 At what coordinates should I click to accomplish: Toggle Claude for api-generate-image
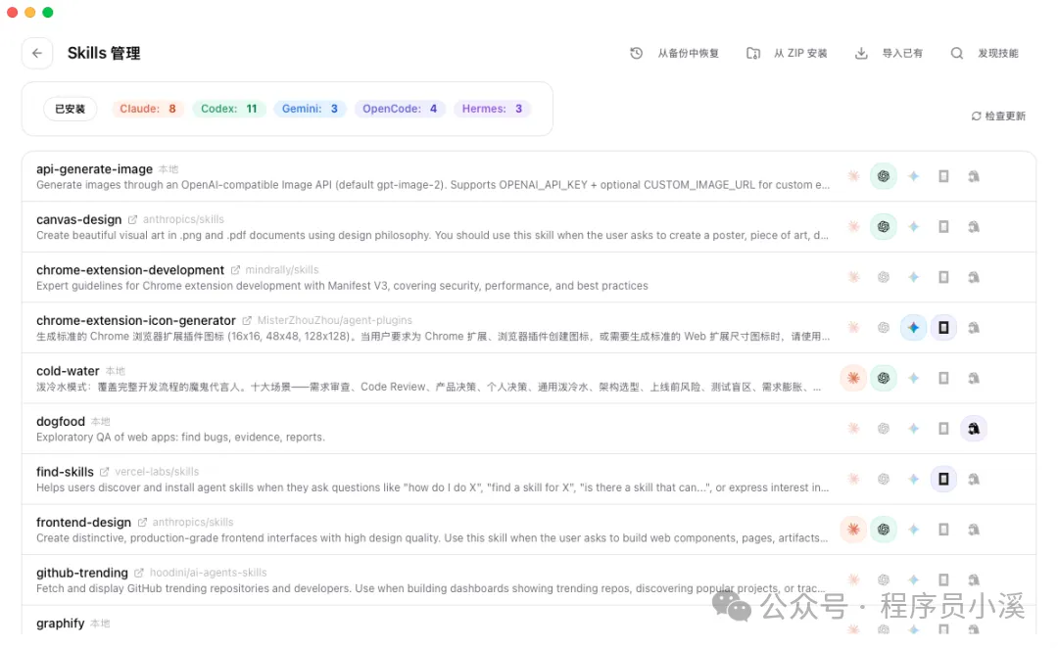853,176
